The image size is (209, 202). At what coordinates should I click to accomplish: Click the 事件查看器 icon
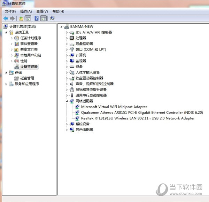click(x=17, y=44)
